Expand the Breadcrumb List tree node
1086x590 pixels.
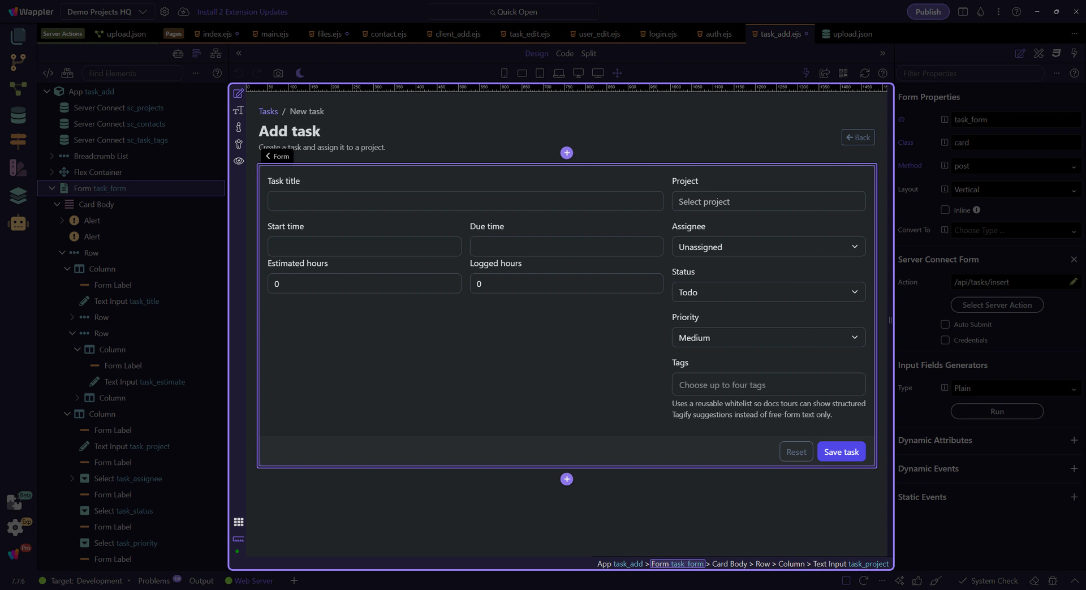coord(52,156)
